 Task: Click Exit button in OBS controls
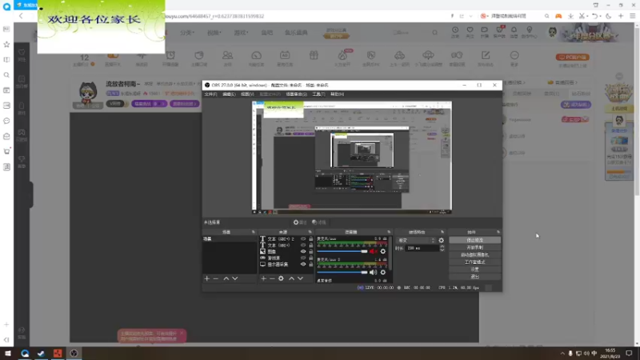point(474,277)
